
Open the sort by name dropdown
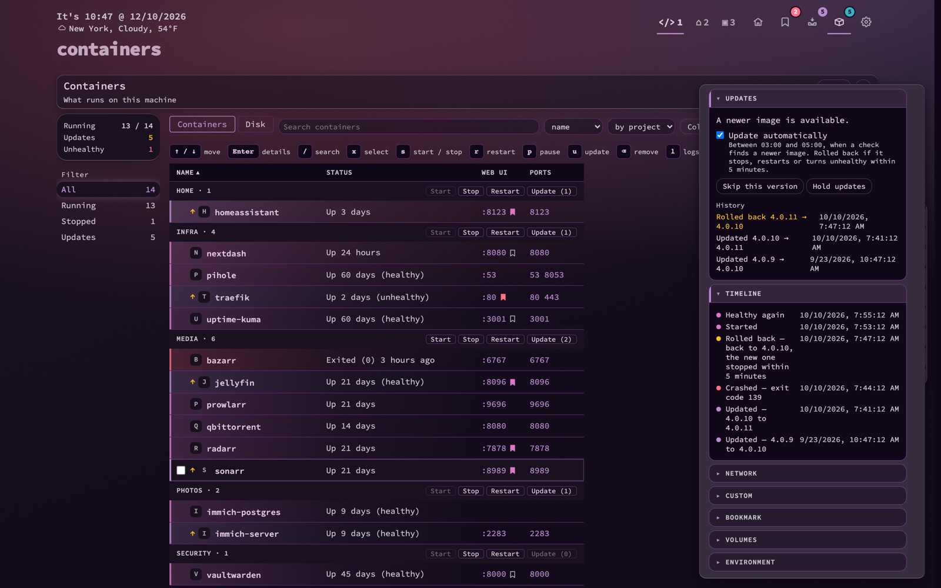coord(573,127)
